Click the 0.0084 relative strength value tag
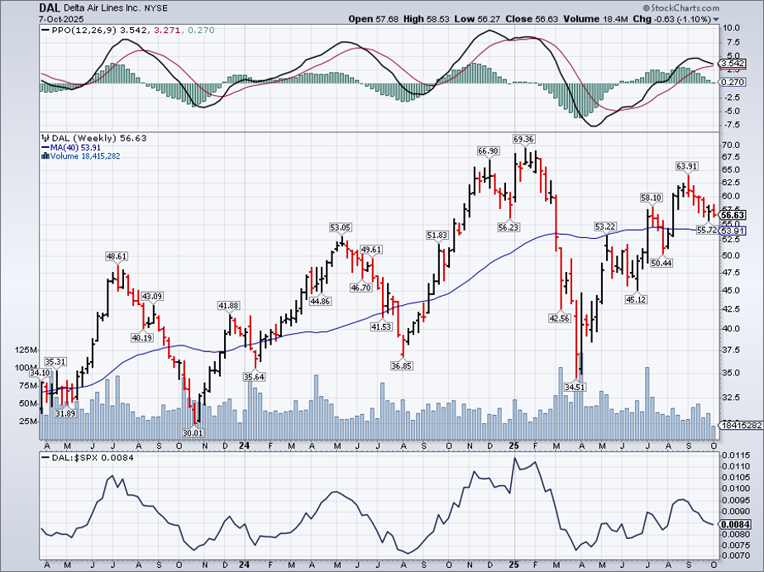The height and width of the screenshot is (572, 764). pyautogui.click(x=734, y=524)
